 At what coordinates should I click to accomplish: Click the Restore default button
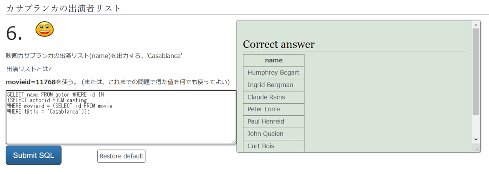tap(121, 156)
